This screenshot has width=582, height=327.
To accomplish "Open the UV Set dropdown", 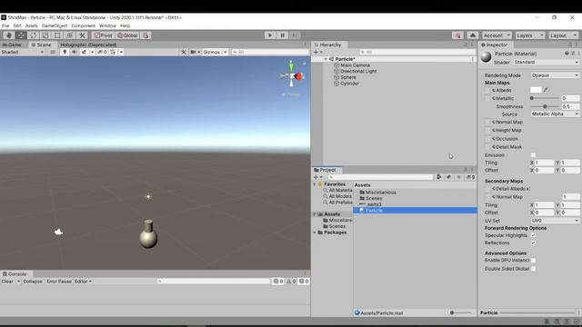I will (x=555, y=220).
